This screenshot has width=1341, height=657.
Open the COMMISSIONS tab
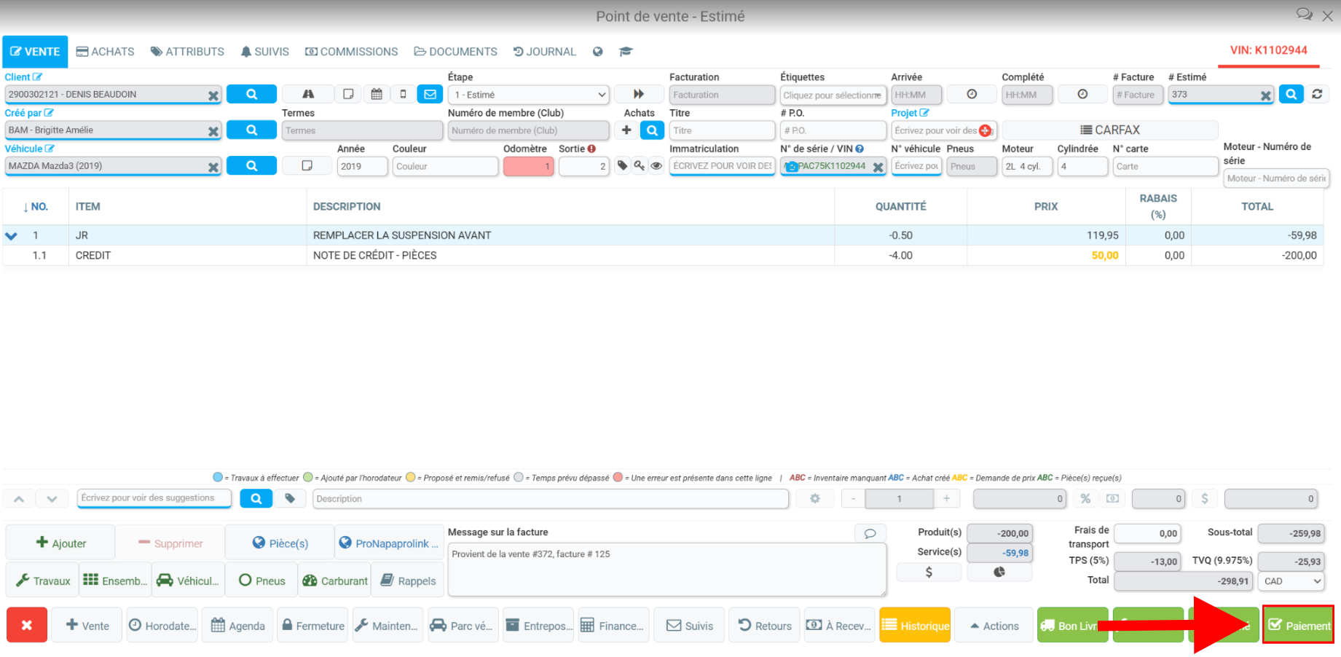click(351, 52)
